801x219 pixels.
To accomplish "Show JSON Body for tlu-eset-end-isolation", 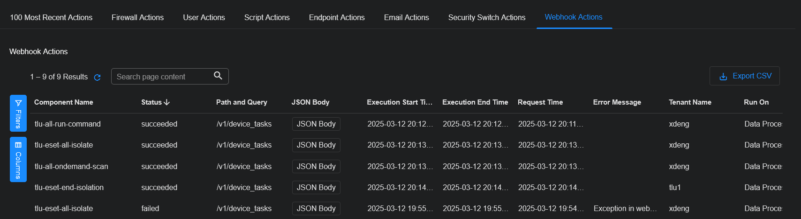I will [x=316, y=188].
